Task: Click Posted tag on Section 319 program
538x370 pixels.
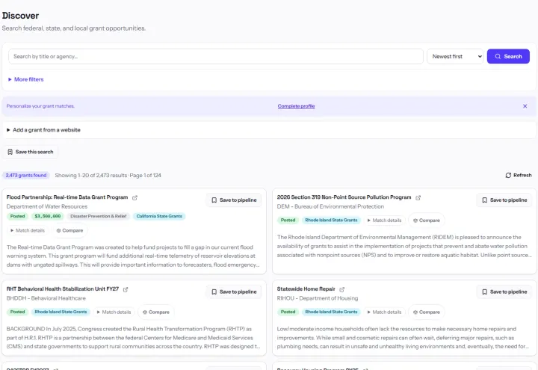Action: [x=288, y=220]
